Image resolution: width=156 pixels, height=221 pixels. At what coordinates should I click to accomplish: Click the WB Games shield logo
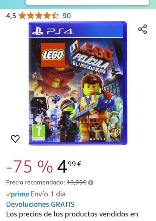click(x=115, y=134)
